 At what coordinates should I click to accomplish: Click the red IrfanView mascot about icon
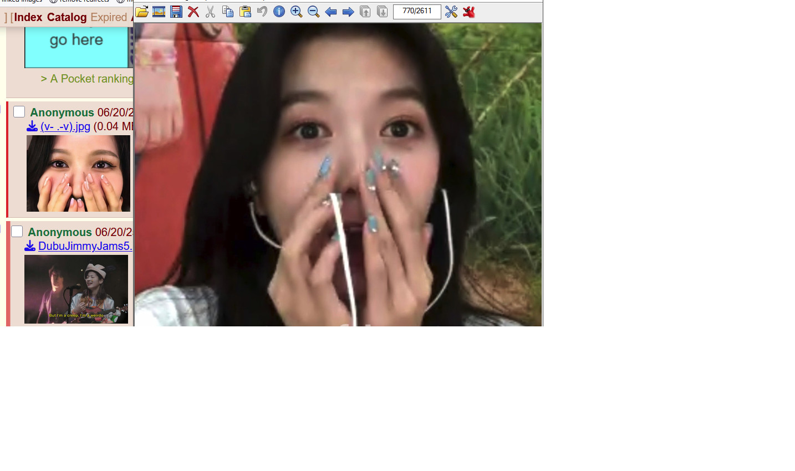click(469, 12)
